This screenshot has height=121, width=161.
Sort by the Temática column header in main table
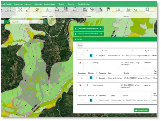(105, 51)
